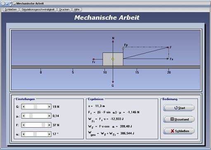Click the scale label '0' on the track

tap(41, 72)
